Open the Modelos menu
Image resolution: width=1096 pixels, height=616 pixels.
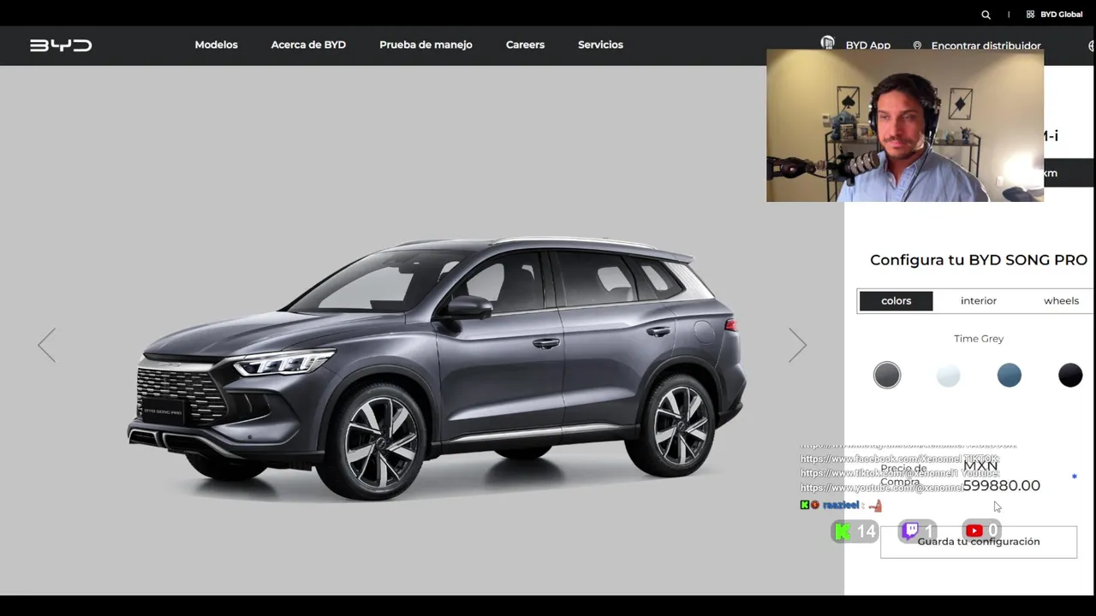pyautogui.click(x=216, y=44)
